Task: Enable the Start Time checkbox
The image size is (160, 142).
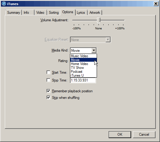Action: (x=48, y=72)
